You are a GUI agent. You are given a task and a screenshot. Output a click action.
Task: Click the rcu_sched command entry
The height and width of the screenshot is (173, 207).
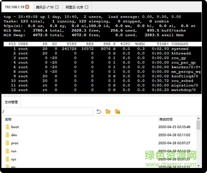(182, 81)
